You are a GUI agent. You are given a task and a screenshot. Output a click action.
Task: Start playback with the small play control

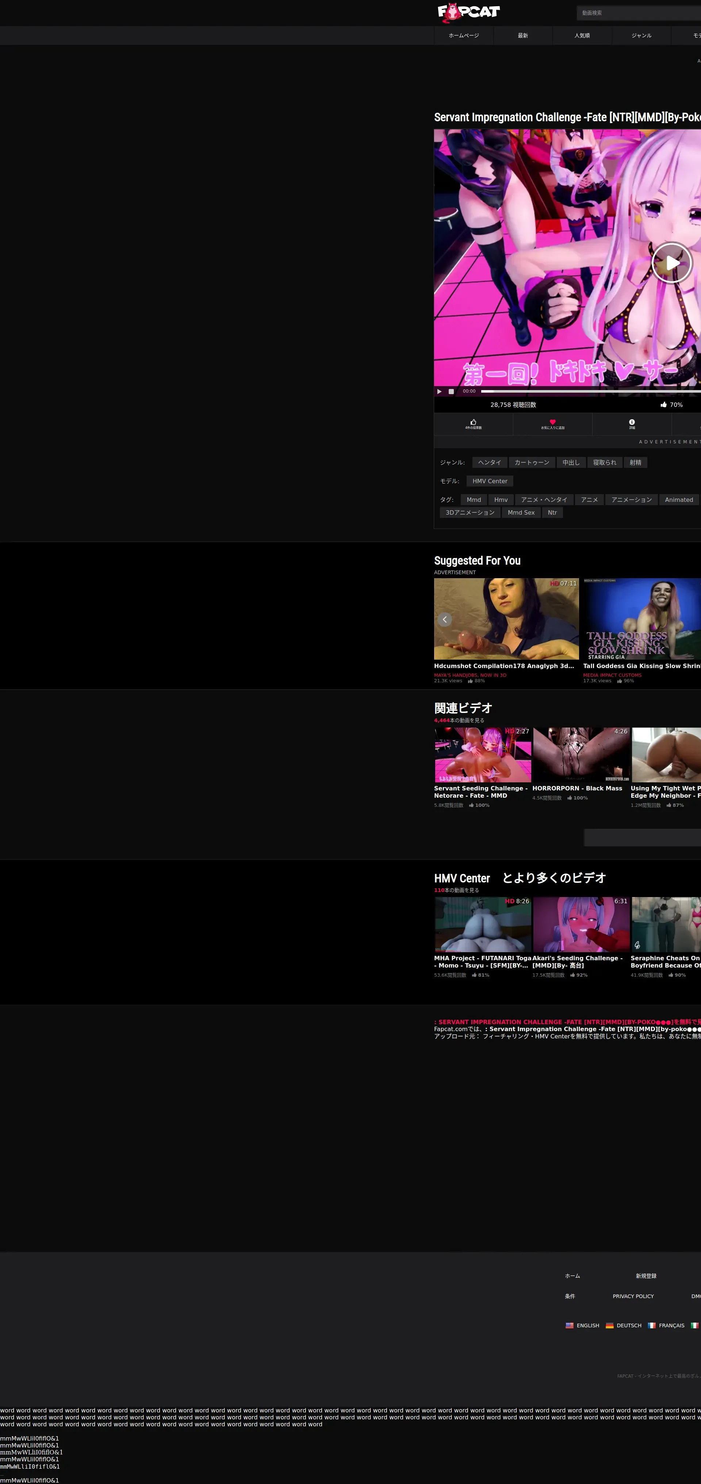point(440,391)
